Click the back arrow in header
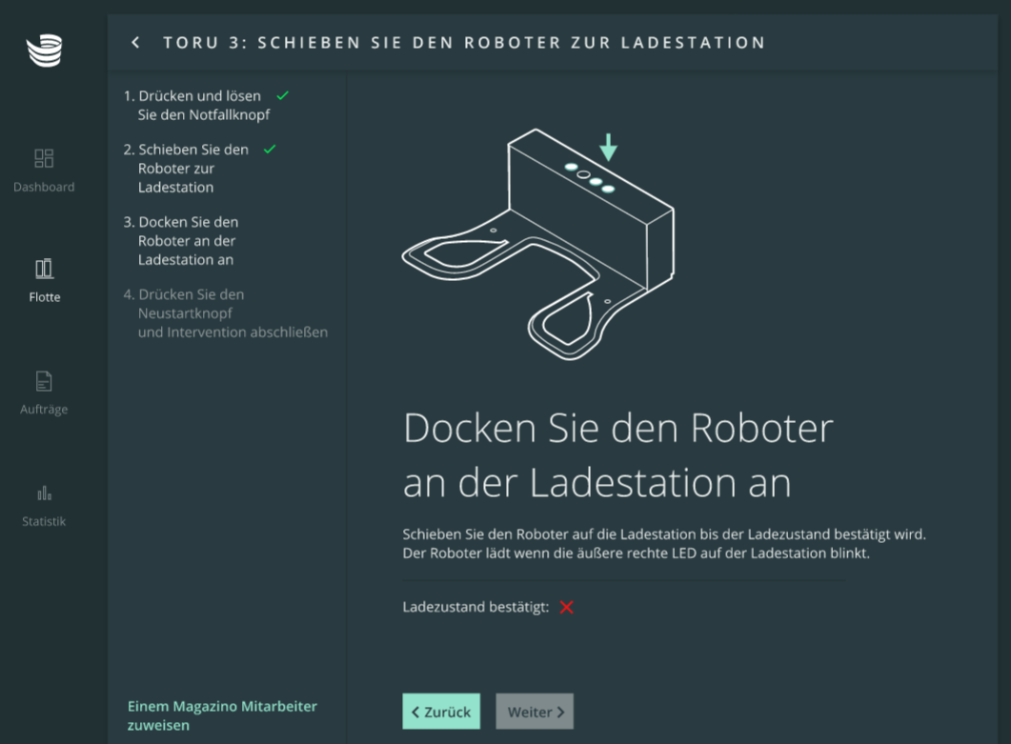The width and height of the screenshot is (1011, 744). (x=136, y=43)
